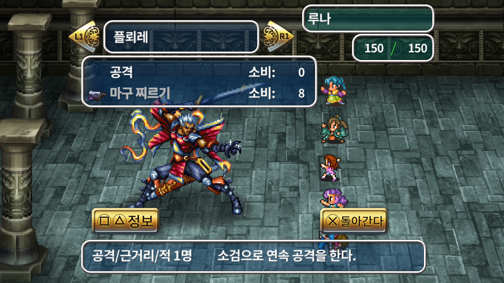Click the triangle symbol on 정보 button
504x283 pixels.
click(x=120, y=221)
